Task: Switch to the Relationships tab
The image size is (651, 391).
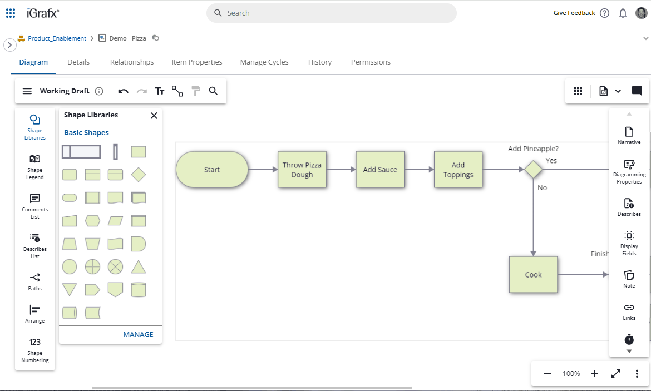Action: [132, 62]
